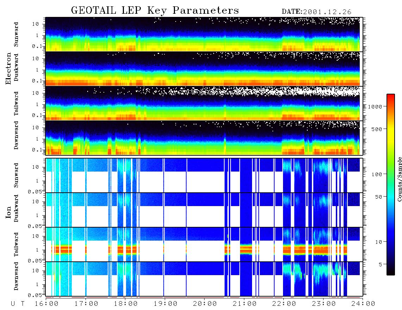Click the Electron Duskward spectrogram panel
This screenshot has height=310, width=402.
[204, 69]
